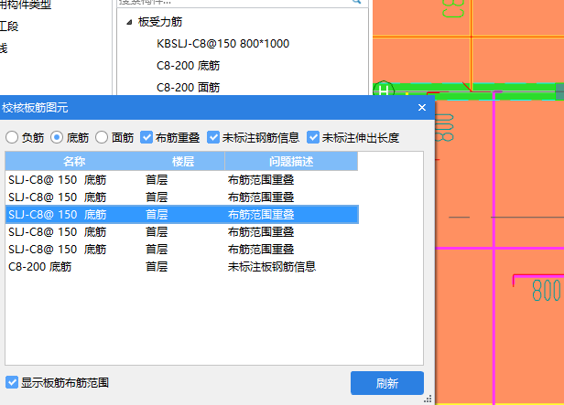
Task: Toggle 显示板筋布筋范围 checkbox
Action: (12, 382)
